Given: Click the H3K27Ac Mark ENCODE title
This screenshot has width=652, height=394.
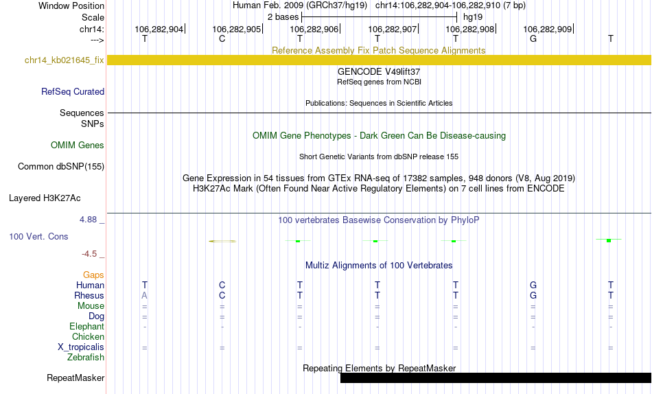Looking at the screenshot, I should click(x=378, y=189).
